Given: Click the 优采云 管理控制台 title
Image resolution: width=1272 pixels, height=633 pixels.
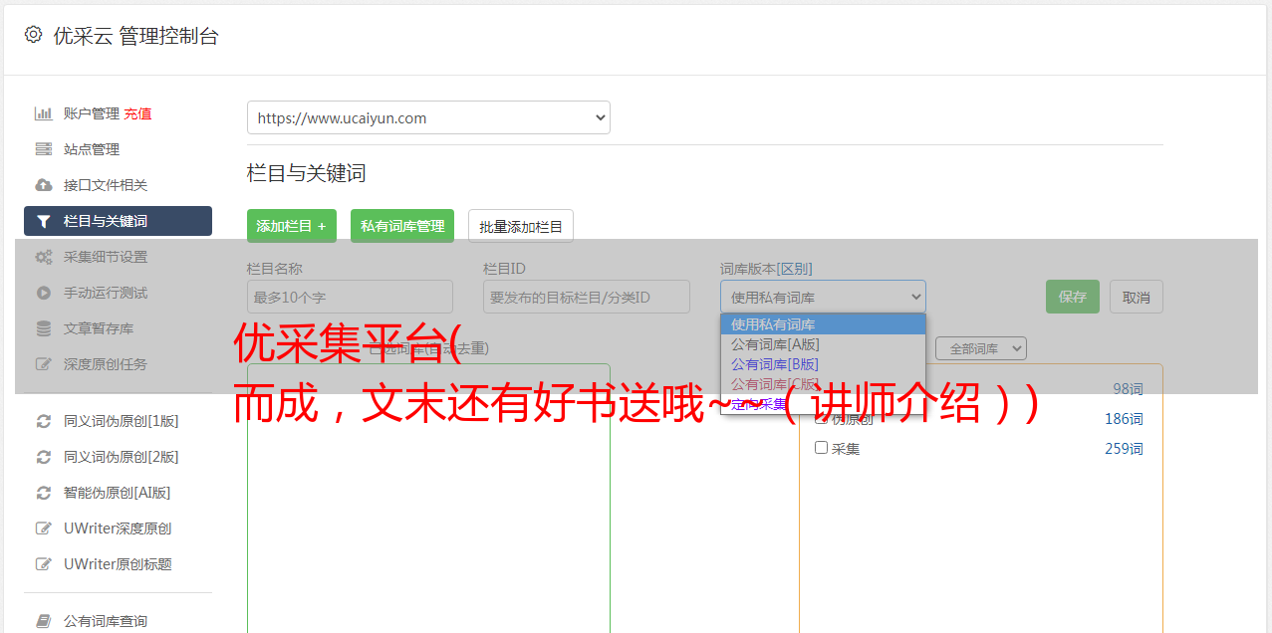Looking at the screenshot, I should tap(135, 36).
